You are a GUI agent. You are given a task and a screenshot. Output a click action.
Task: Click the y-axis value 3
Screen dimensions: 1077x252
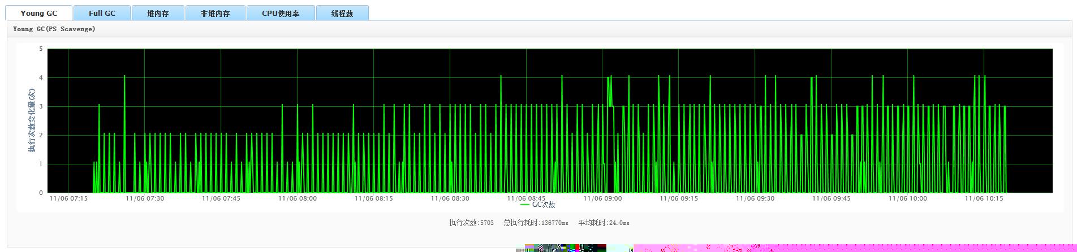click(x=41, y=107)
